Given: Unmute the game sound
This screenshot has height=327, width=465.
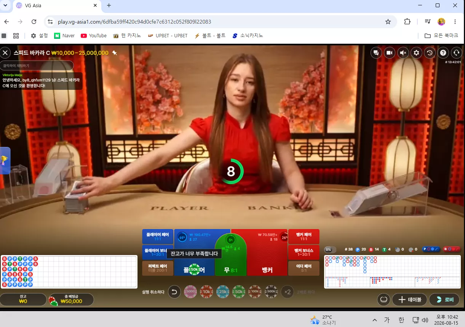Looking at the screenshot, I should coord(403,53).
